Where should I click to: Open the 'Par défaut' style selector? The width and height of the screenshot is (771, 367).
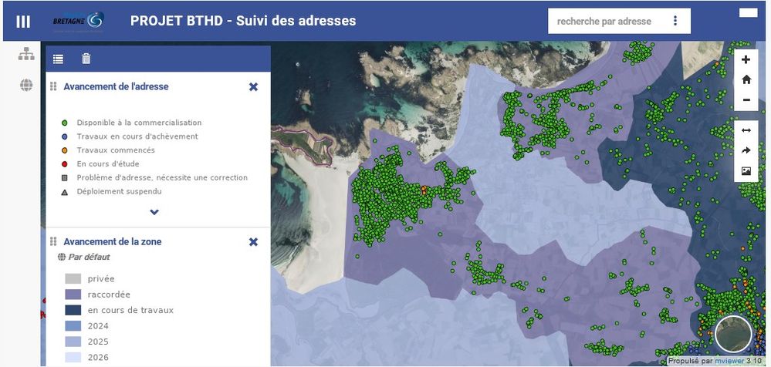(83, 257)
